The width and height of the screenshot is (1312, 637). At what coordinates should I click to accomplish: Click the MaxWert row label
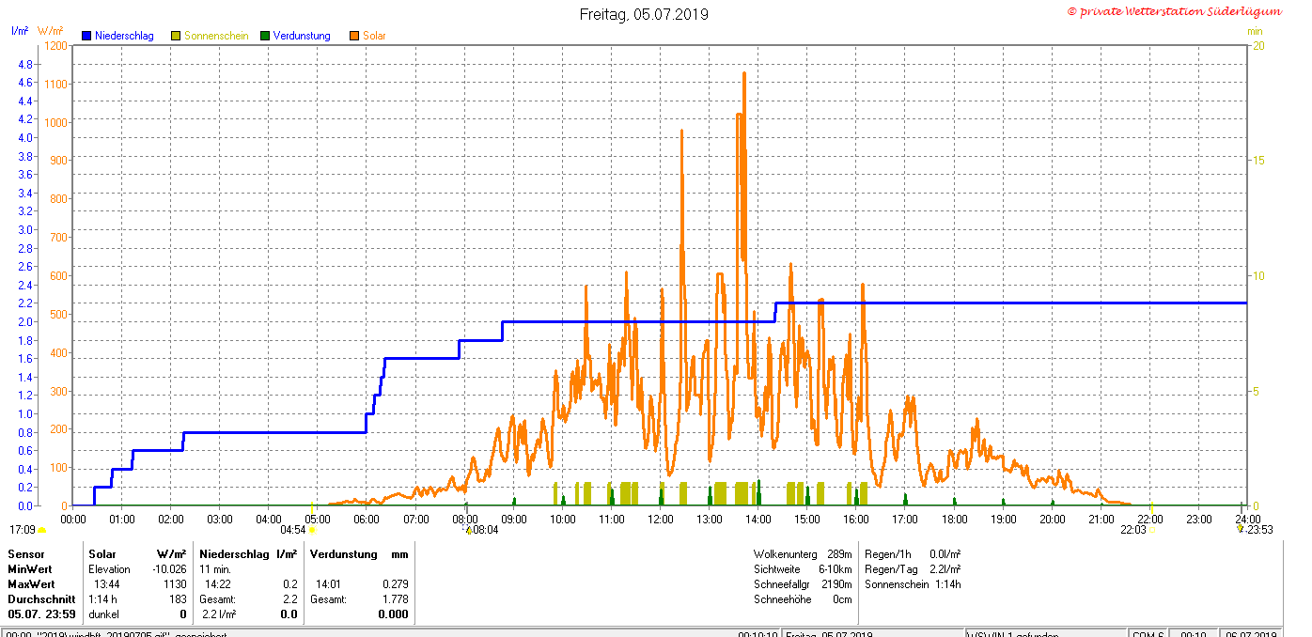(x=31, y=584)
